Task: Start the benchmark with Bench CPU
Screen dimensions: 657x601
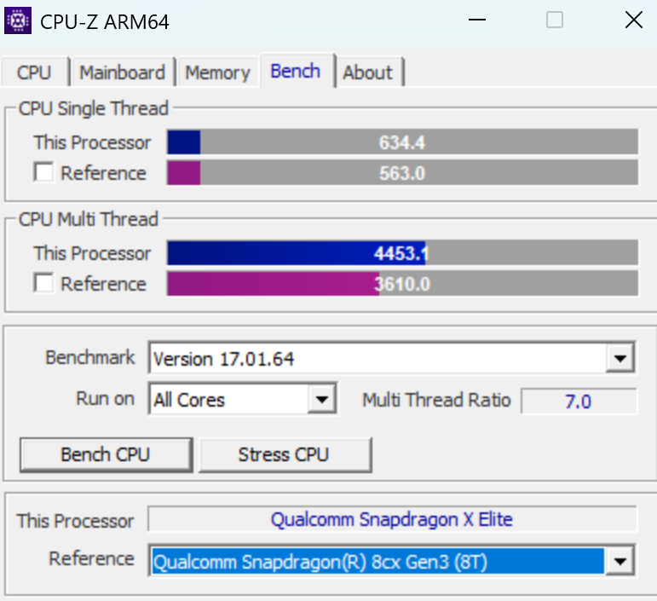Action: (105, 454)
